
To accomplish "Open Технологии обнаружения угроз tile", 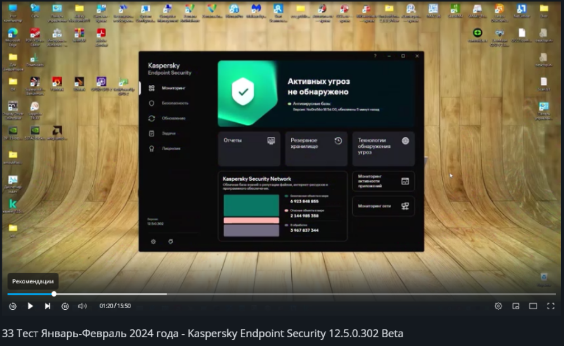I will (x=383, y=149).
